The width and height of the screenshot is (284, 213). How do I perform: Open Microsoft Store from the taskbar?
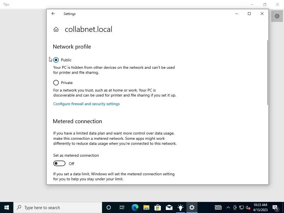click(158, 207)
